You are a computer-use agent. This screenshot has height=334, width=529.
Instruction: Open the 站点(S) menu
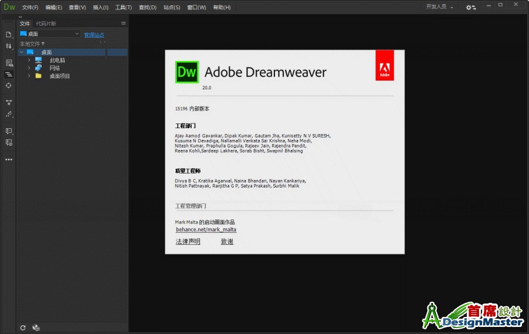[172, 7]
